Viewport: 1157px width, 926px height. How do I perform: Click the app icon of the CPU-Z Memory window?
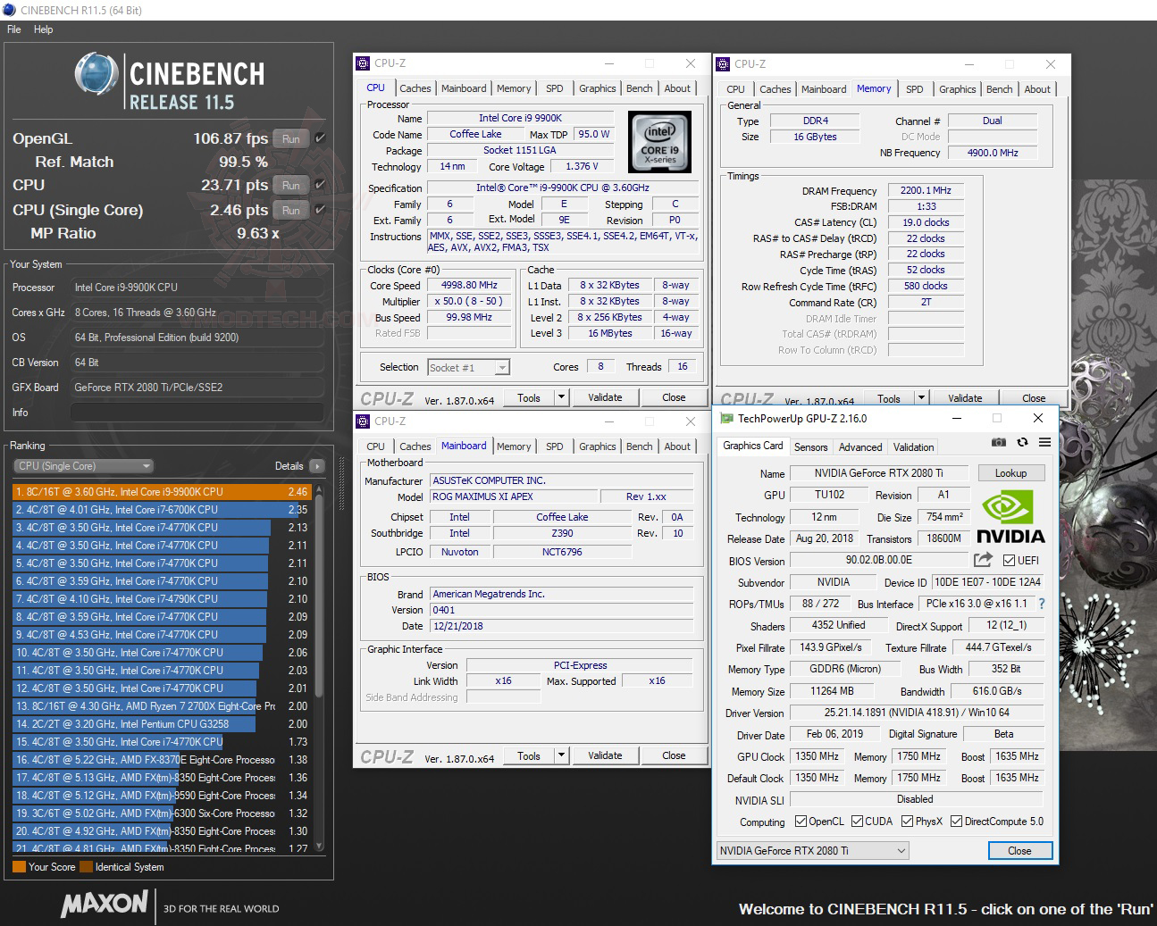coord(724,64)
